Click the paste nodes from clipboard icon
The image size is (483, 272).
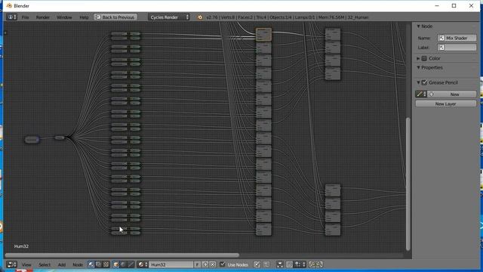tap(320, 264)
